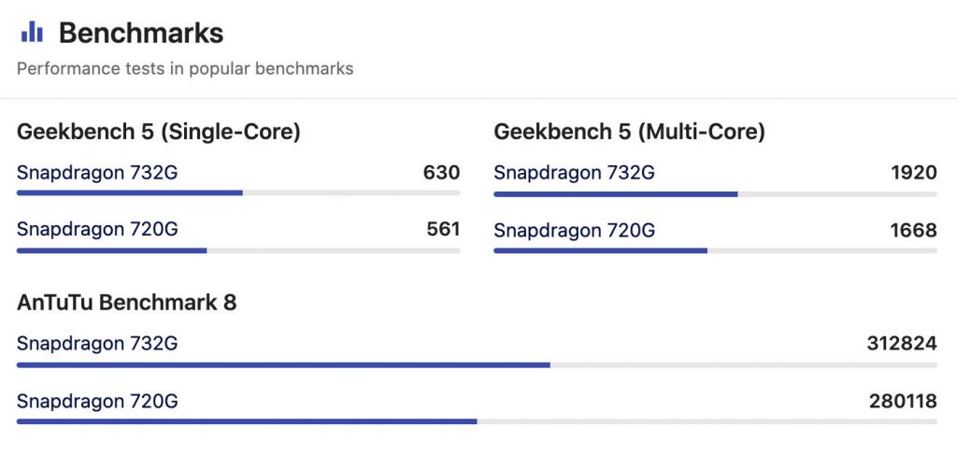This screenshot has width=957, height=456.
Task: Click the Benchmarks section heading
Action: tap(141, 34)
